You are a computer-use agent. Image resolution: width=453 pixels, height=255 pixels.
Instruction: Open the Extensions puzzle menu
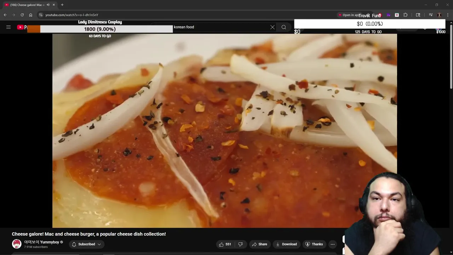pyautogui.click(x=406, y=15)
